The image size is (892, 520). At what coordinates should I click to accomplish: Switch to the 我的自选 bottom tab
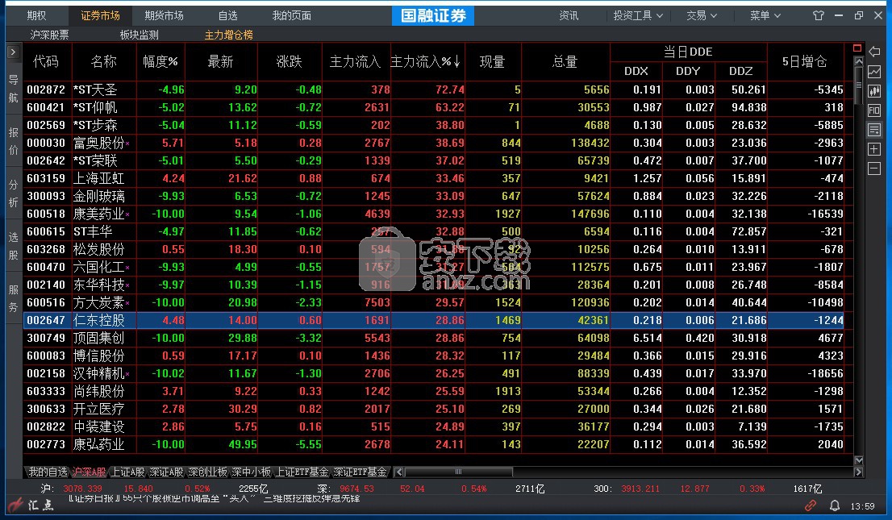point(48,472)
